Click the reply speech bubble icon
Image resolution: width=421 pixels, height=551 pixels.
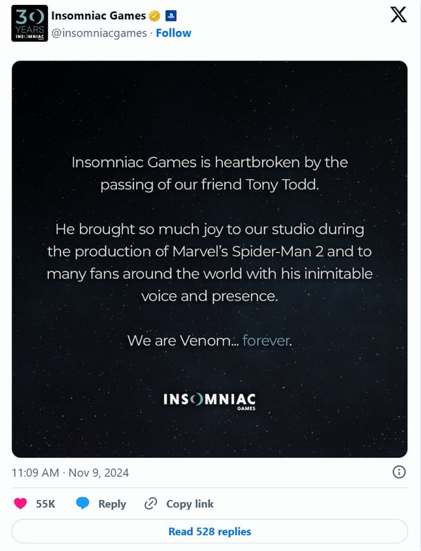(83, 503)
